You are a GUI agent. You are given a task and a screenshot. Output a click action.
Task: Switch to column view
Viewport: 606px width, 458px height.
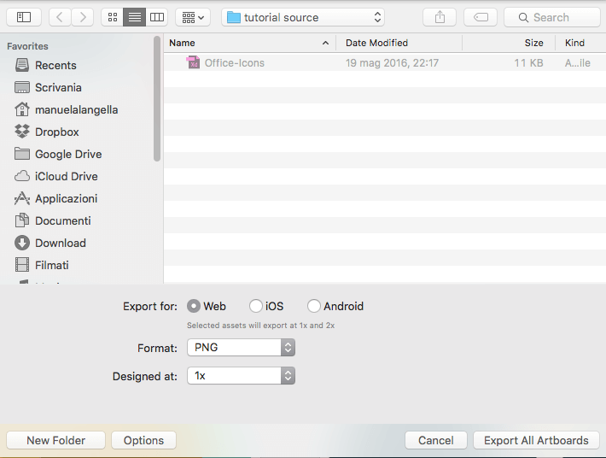157,17
